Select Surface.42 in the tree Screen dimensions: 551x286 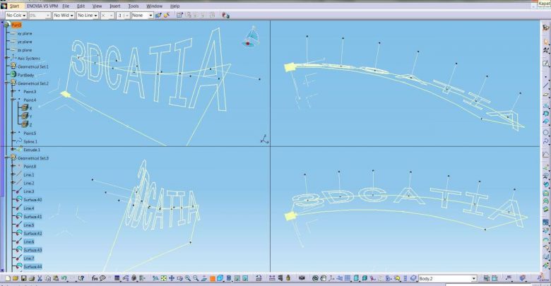pos(32,233)
